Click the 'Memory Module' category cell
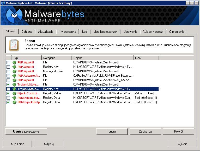Viewport: 200px width, 151px height. [53, 71]
